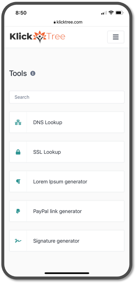Click the info icon next to Tools
The width and height of the screenshot is (137, 284).
pos(33,73)
